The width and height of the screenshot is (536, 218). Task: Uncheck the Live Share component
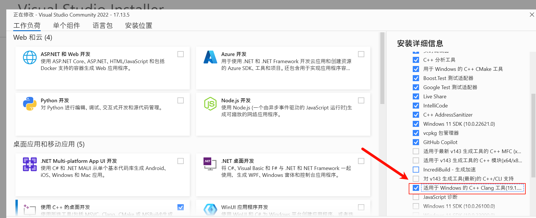pyautogui.click(x=416, y=97)
